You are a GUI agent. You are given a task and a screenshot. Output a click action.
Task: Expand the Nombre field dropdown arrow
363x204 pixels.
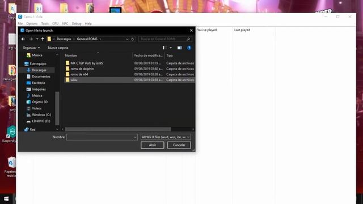pyautogui.click(x=135, y=137)
